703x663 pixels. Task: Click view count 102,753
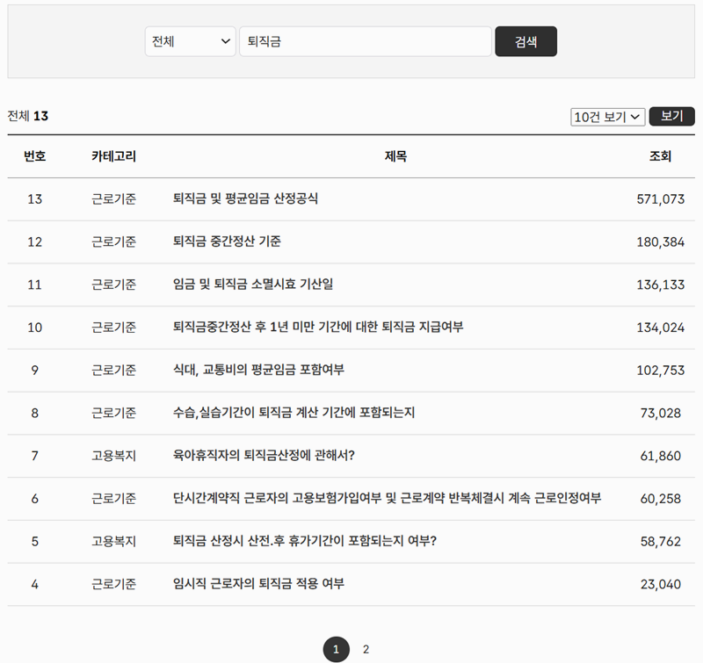pyautogui.click(x=661, y=370)
